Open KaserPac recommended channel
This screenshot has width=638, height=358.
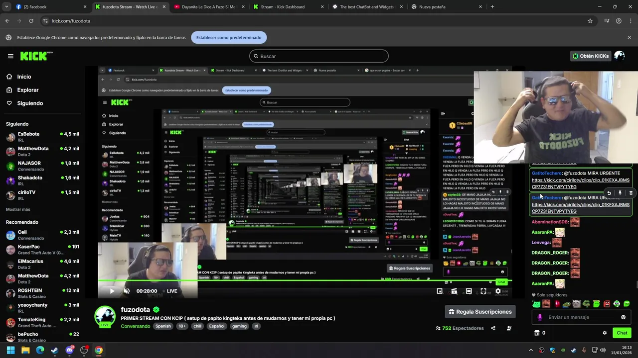42,249
